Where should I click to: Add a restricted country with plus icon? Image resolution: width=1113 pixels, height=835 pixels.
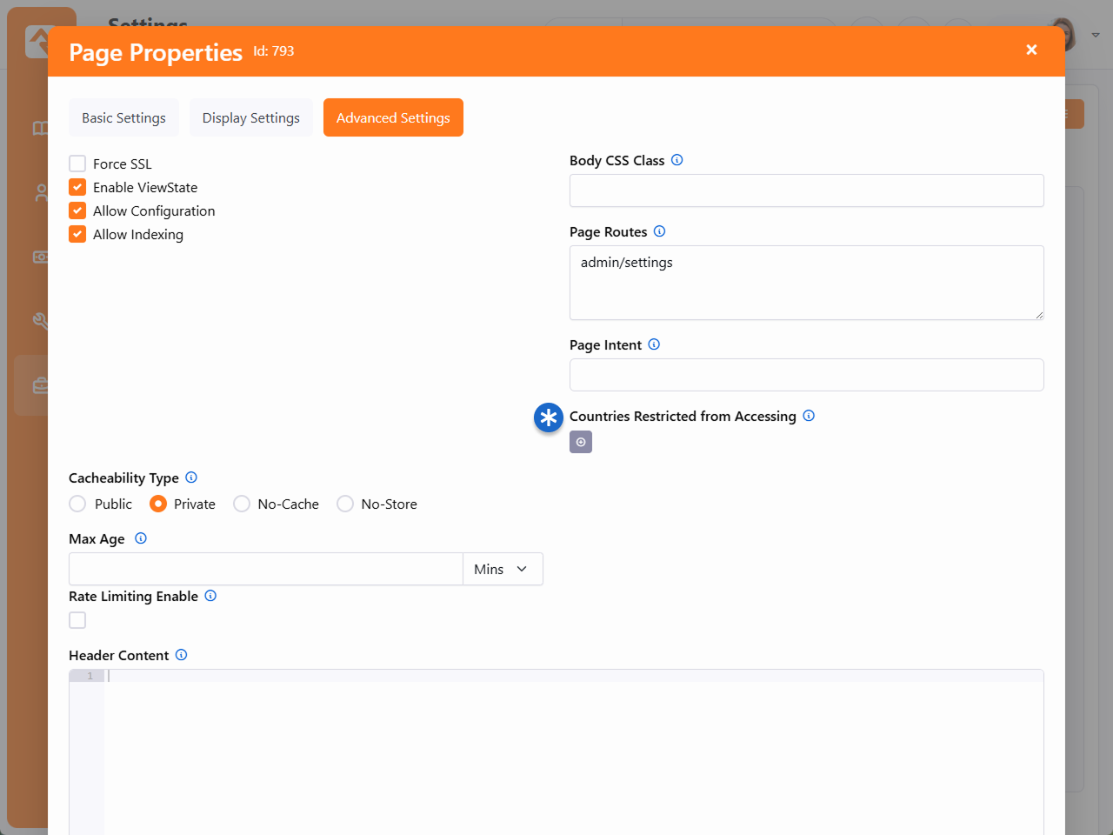581,443
